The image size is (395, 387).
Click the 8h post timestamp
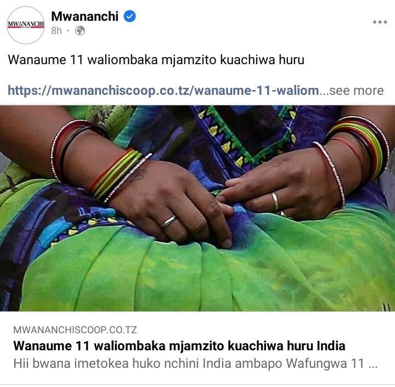57,31
